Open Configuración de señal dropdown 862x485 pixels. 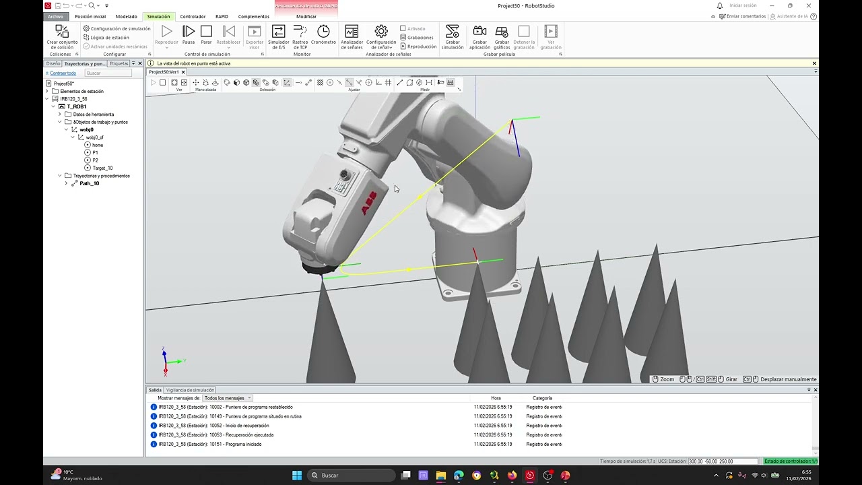381,37
